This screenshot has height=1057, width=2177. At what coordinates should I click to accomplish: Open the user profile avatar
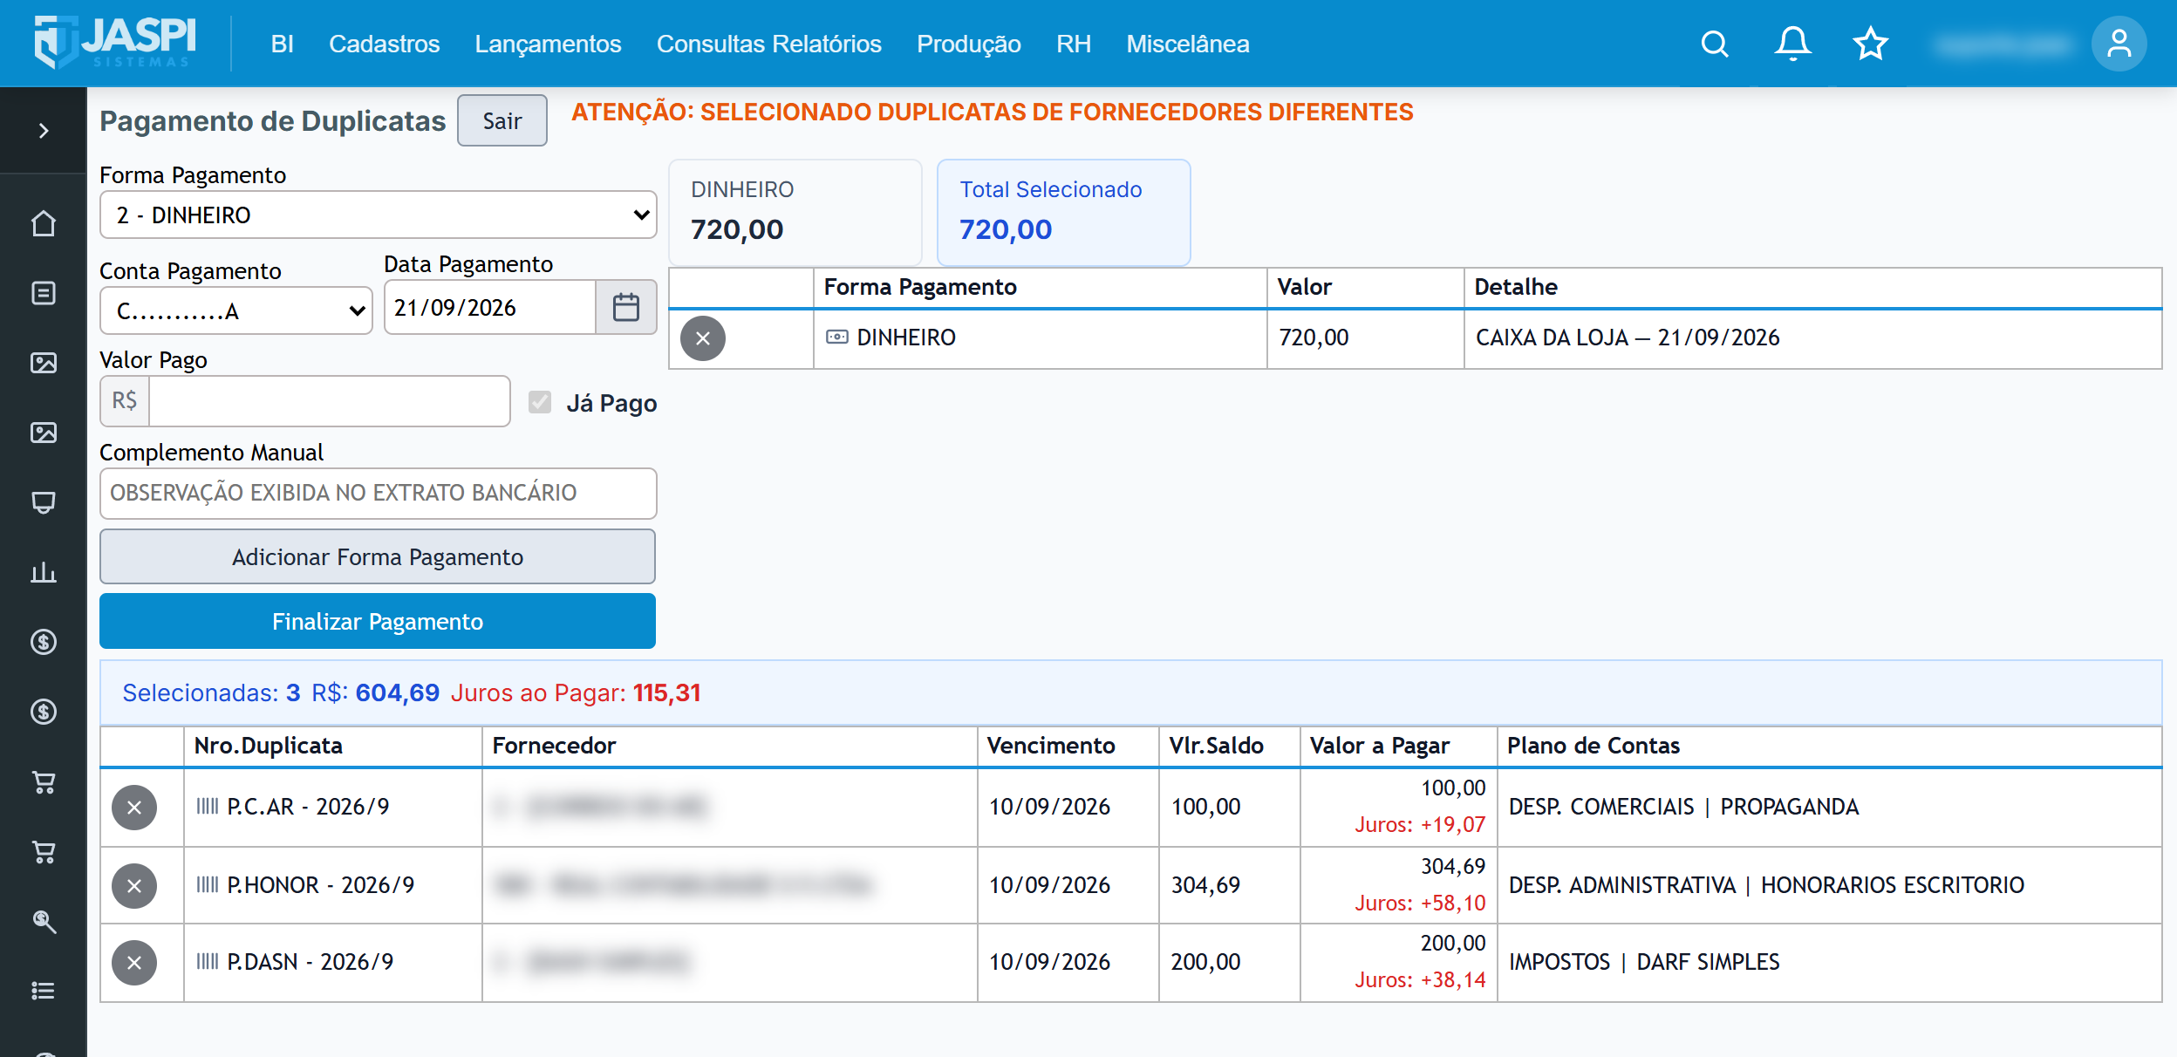pos(2119,44)
